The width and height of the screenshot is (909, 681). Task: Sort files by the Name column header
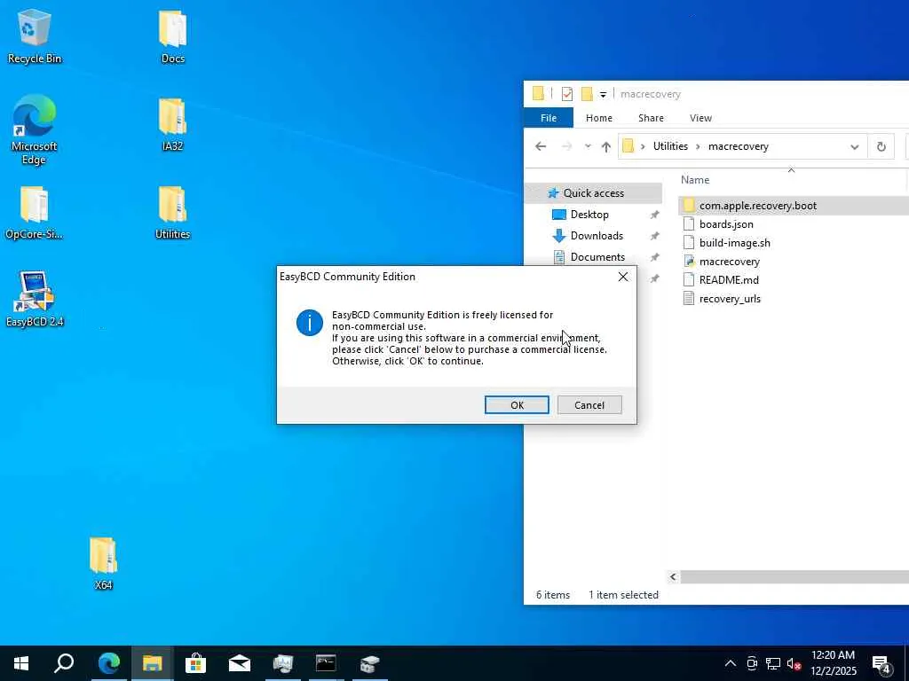coord(695,180)
